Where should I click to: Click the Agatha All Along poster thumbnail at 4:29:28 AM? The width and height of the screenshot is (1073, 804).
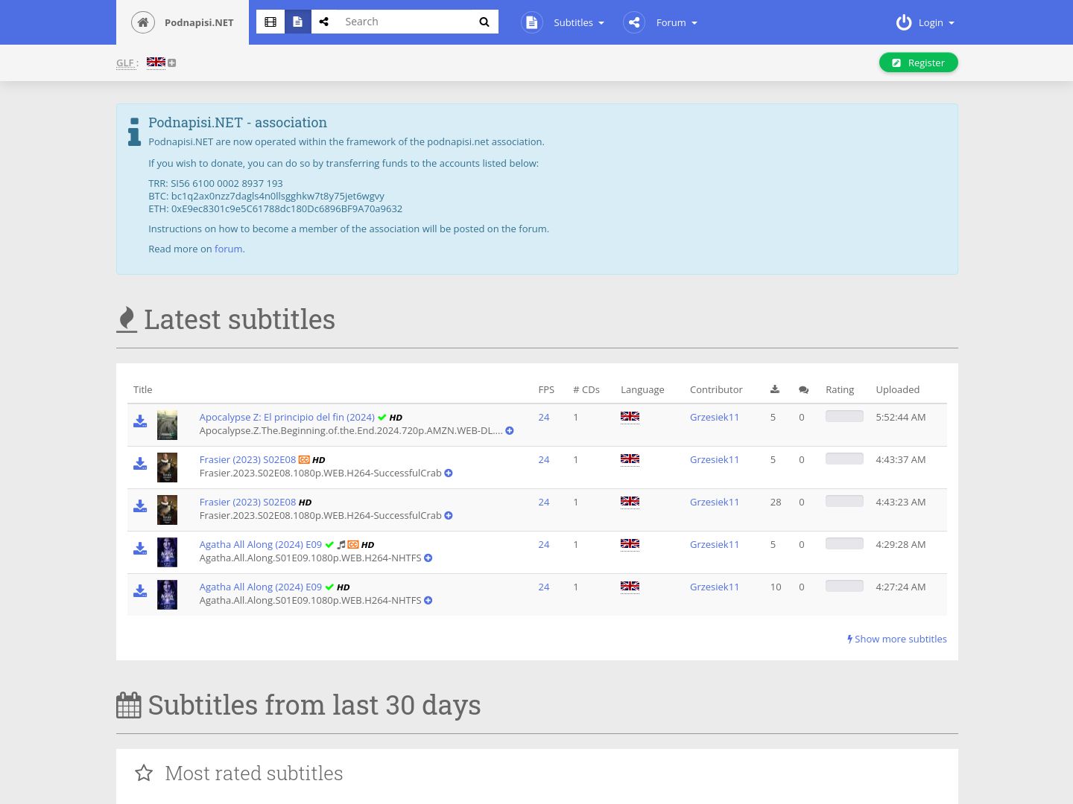coord(167,552)
